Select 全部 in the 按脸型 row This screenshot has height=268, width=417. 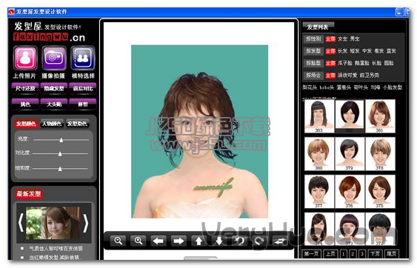[330, 63]
